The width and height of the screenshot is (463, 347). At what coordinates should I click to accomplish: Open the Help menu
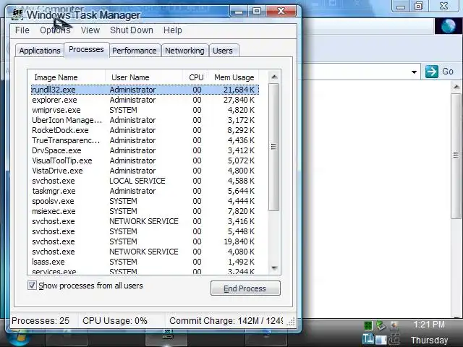tap(173, 30)
